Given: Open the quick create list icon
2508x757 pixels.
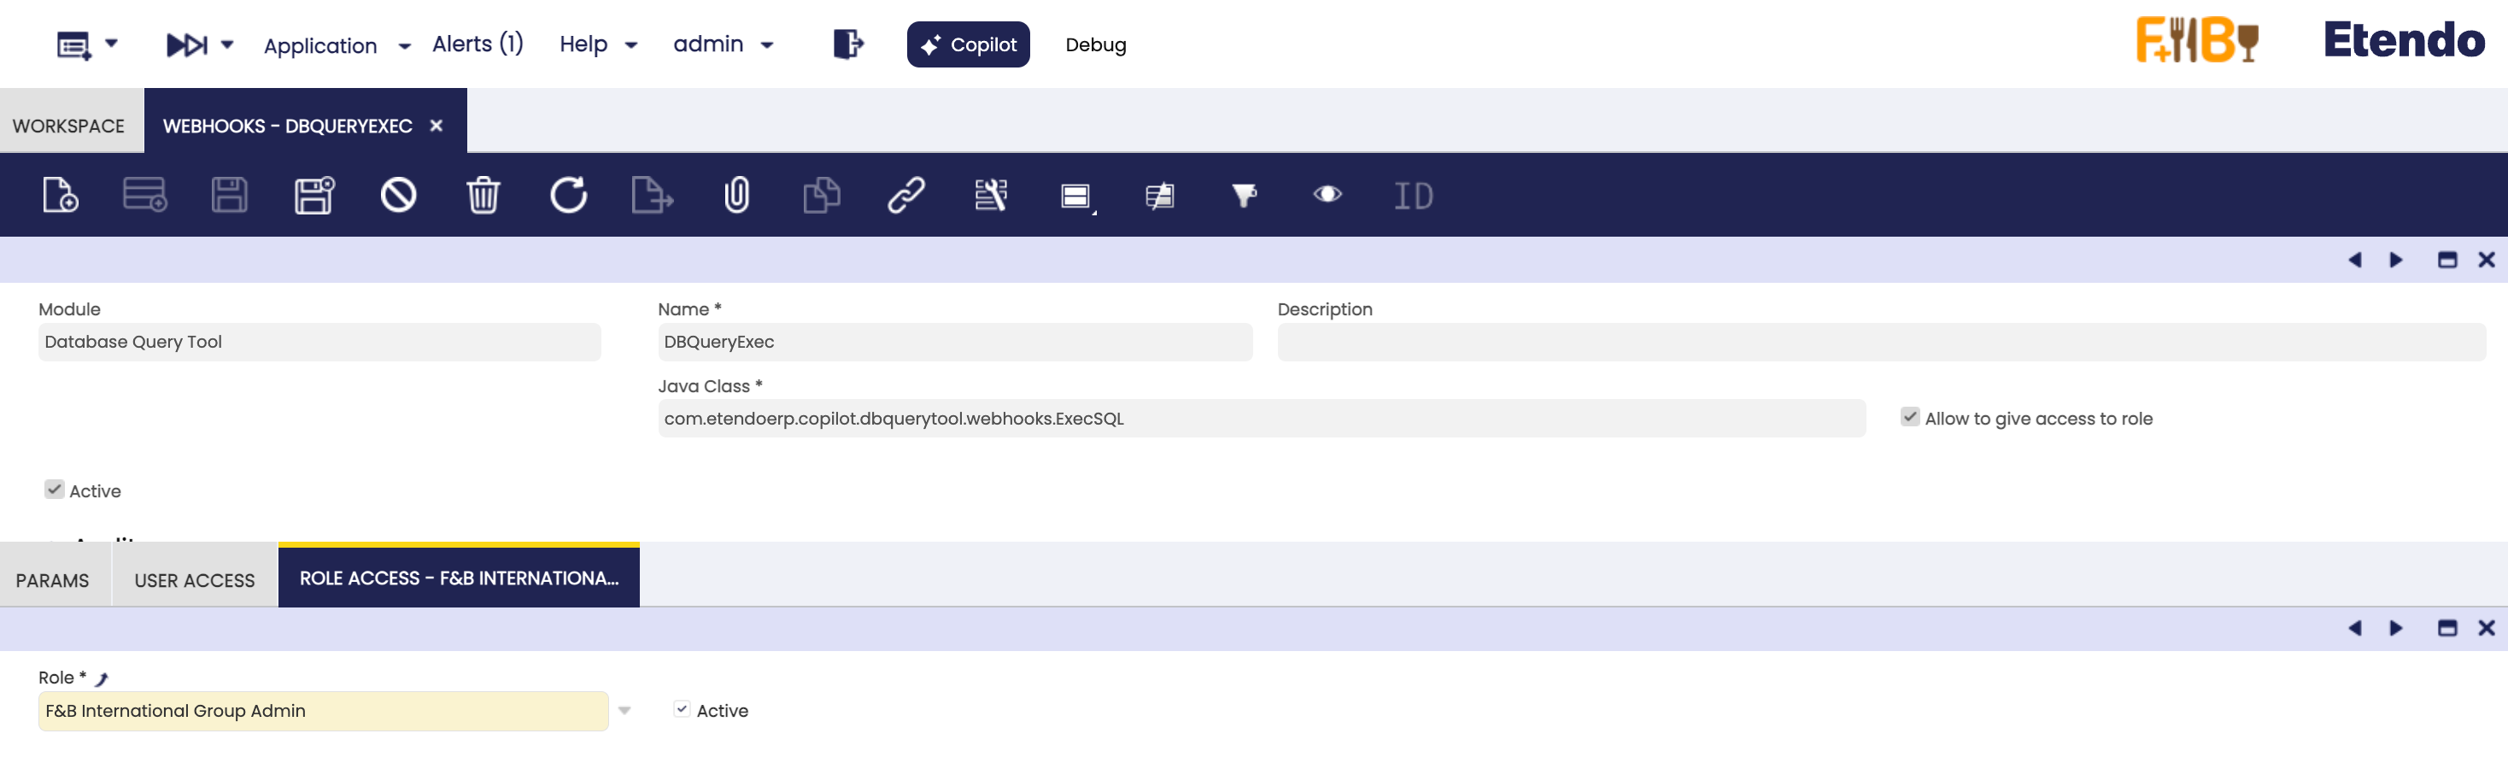Looking at the screenshot, I should (x=74, y=44).
